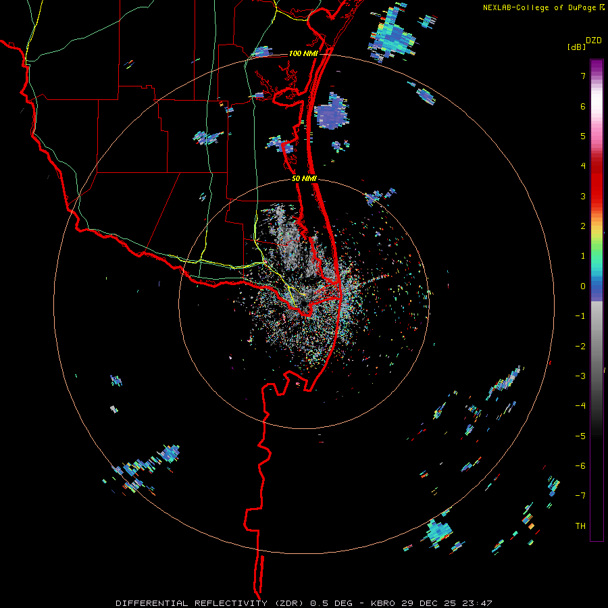Image resolution: width=608 pixels, height=608 pixels.
Task: Click the color scale value -4
Action: tap(580, 406)
